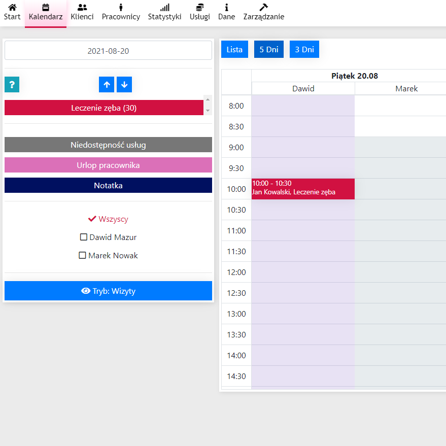This screenshot has width=446, height=446.
Task: Open Dane info page
Action: coord(226,12)
